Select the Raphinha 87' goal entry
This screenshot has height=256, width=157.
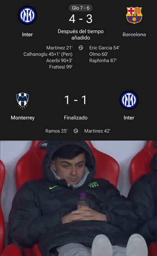pos(103,60)
